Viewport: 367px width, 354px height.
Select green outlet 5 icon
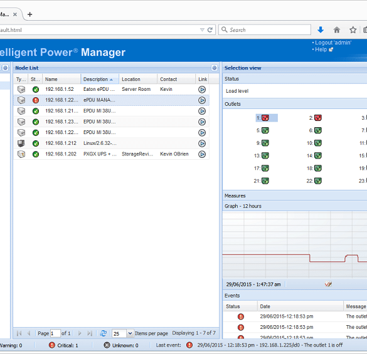click(265, 130)
